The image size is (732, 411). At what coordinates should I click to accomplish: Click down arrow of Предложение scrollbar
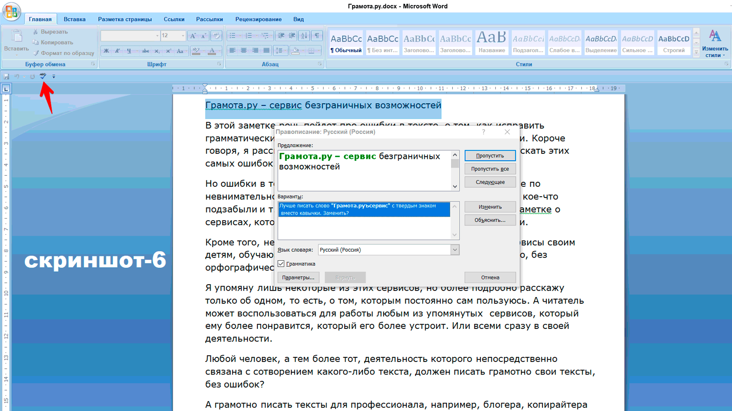pyautogui.click(x=454, y=186)
